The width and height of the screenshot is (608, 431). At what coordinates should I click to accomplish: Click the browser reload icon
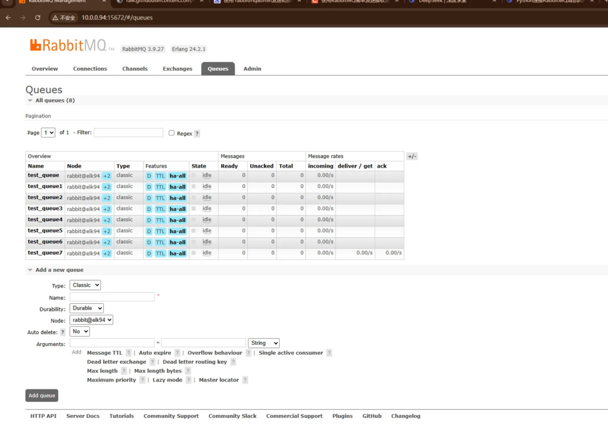point(38,18)
